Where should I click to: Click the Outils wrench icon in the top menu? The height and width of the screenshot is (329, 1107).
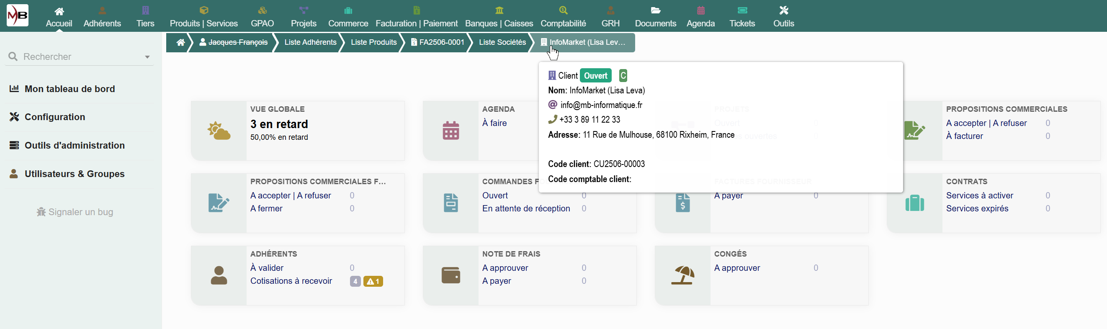[783, 10]
